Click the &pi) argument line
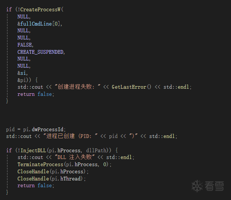The image size is (231, 200). click(23, 80)
